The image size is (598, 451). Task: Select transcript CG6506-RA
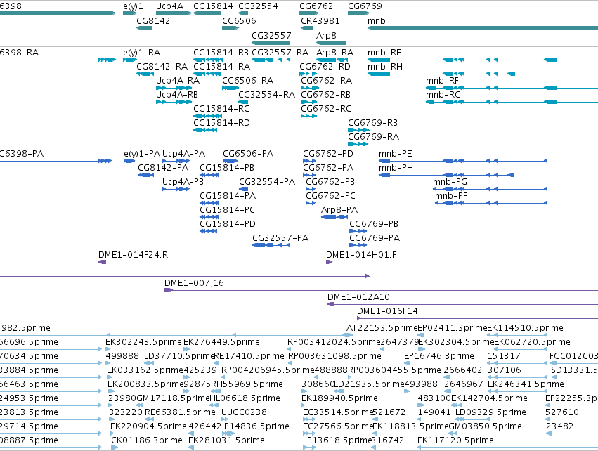click(247, 81)
